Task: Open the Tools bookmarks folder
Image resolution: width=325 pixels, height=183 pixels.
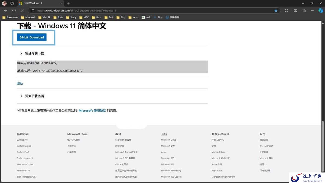Action: coord(58,17)
